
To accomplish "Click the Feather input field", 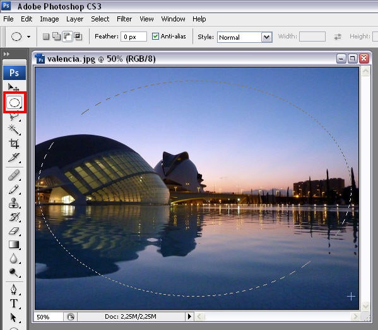I will click(x=134, y=37).
